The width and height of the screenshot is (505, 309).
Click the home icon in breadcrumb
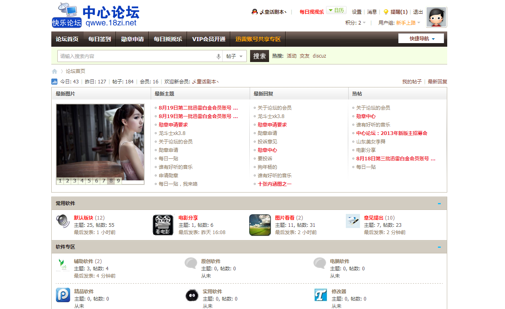pyautogui.click(x=55, y=71)
